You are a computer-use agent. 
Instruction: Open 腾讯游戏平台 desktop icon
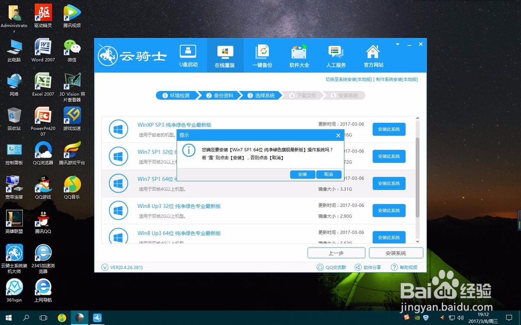[x=72, y=153]
